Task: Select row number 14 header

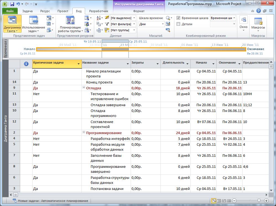Action: 14,82
